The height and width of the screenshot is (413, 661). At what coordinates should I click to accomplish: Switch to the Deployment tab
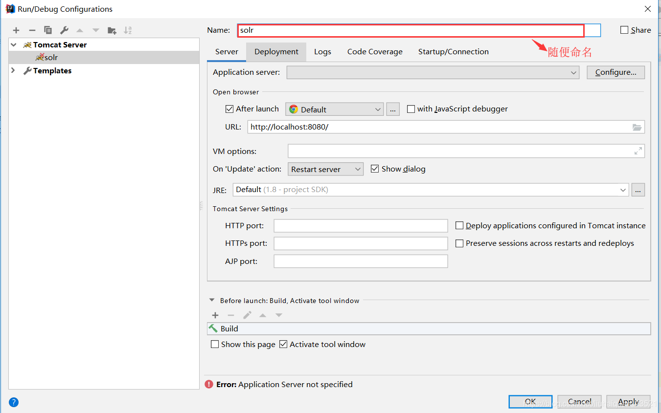click(276, 52)
